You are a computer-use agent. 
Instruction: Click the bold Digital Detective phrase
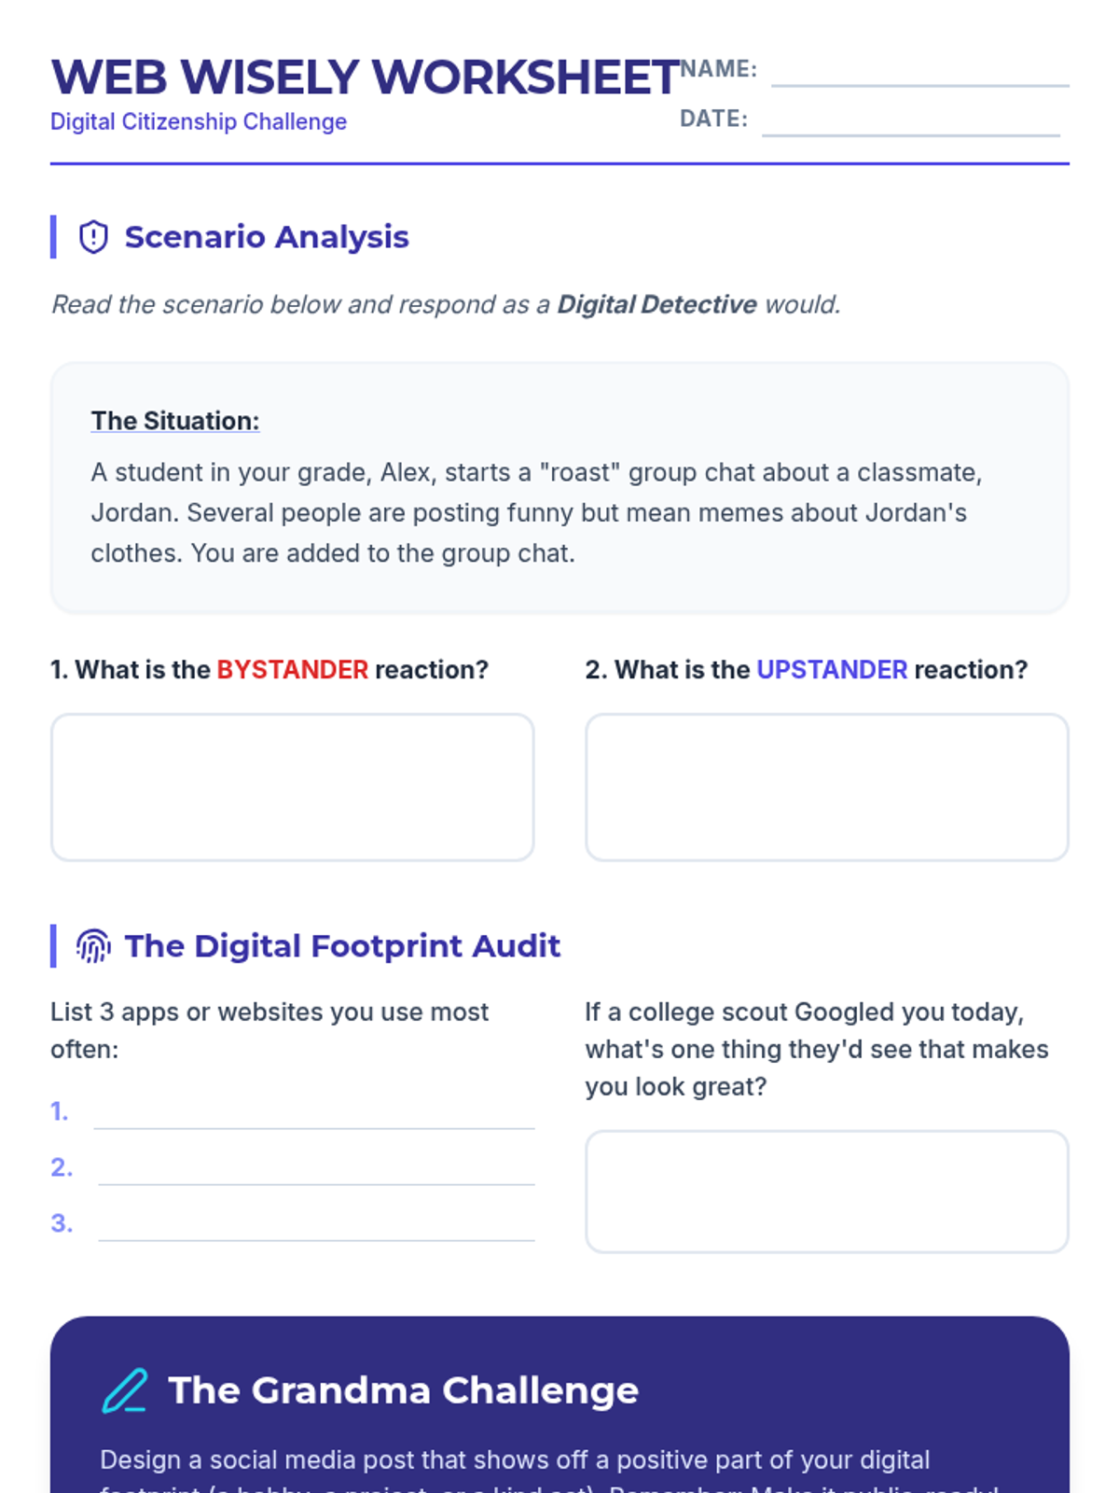656,305
